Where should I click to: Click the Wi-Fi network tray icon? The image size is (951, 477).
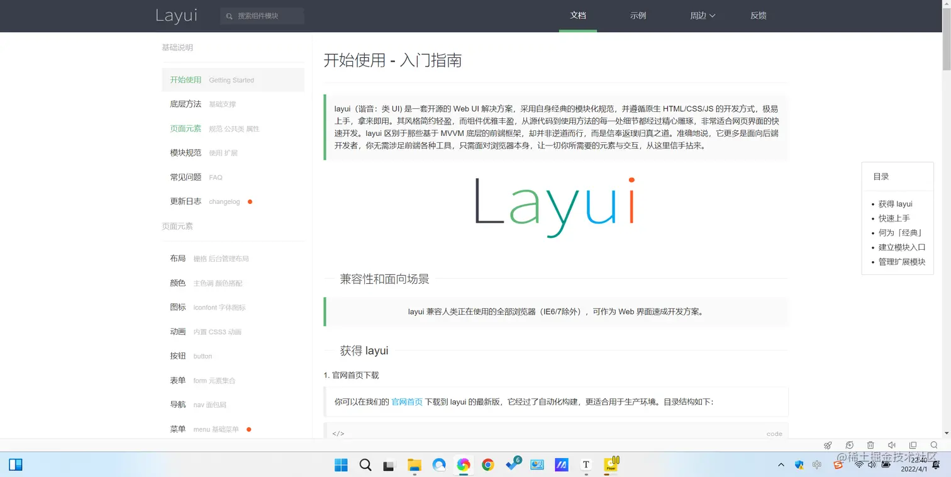pos(859,465)
